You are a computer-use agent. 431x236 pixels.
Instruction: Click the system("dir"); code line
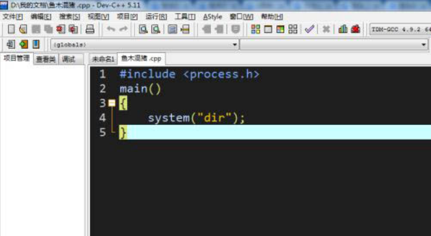(x=196, y=118)
